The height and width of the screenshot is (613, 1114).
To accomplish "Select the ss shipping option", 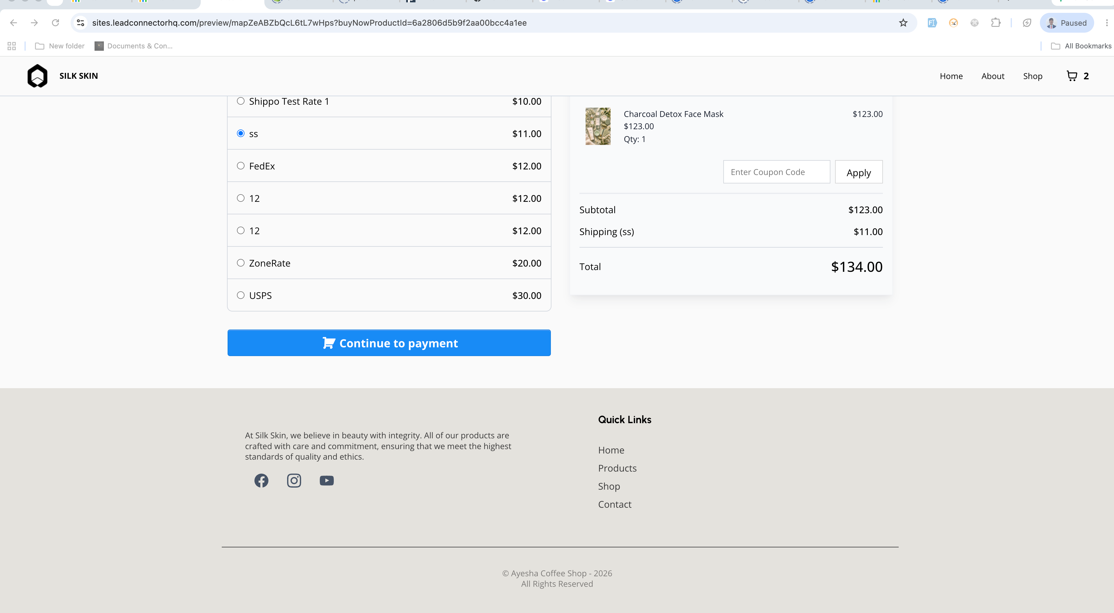I will [241, 134].
